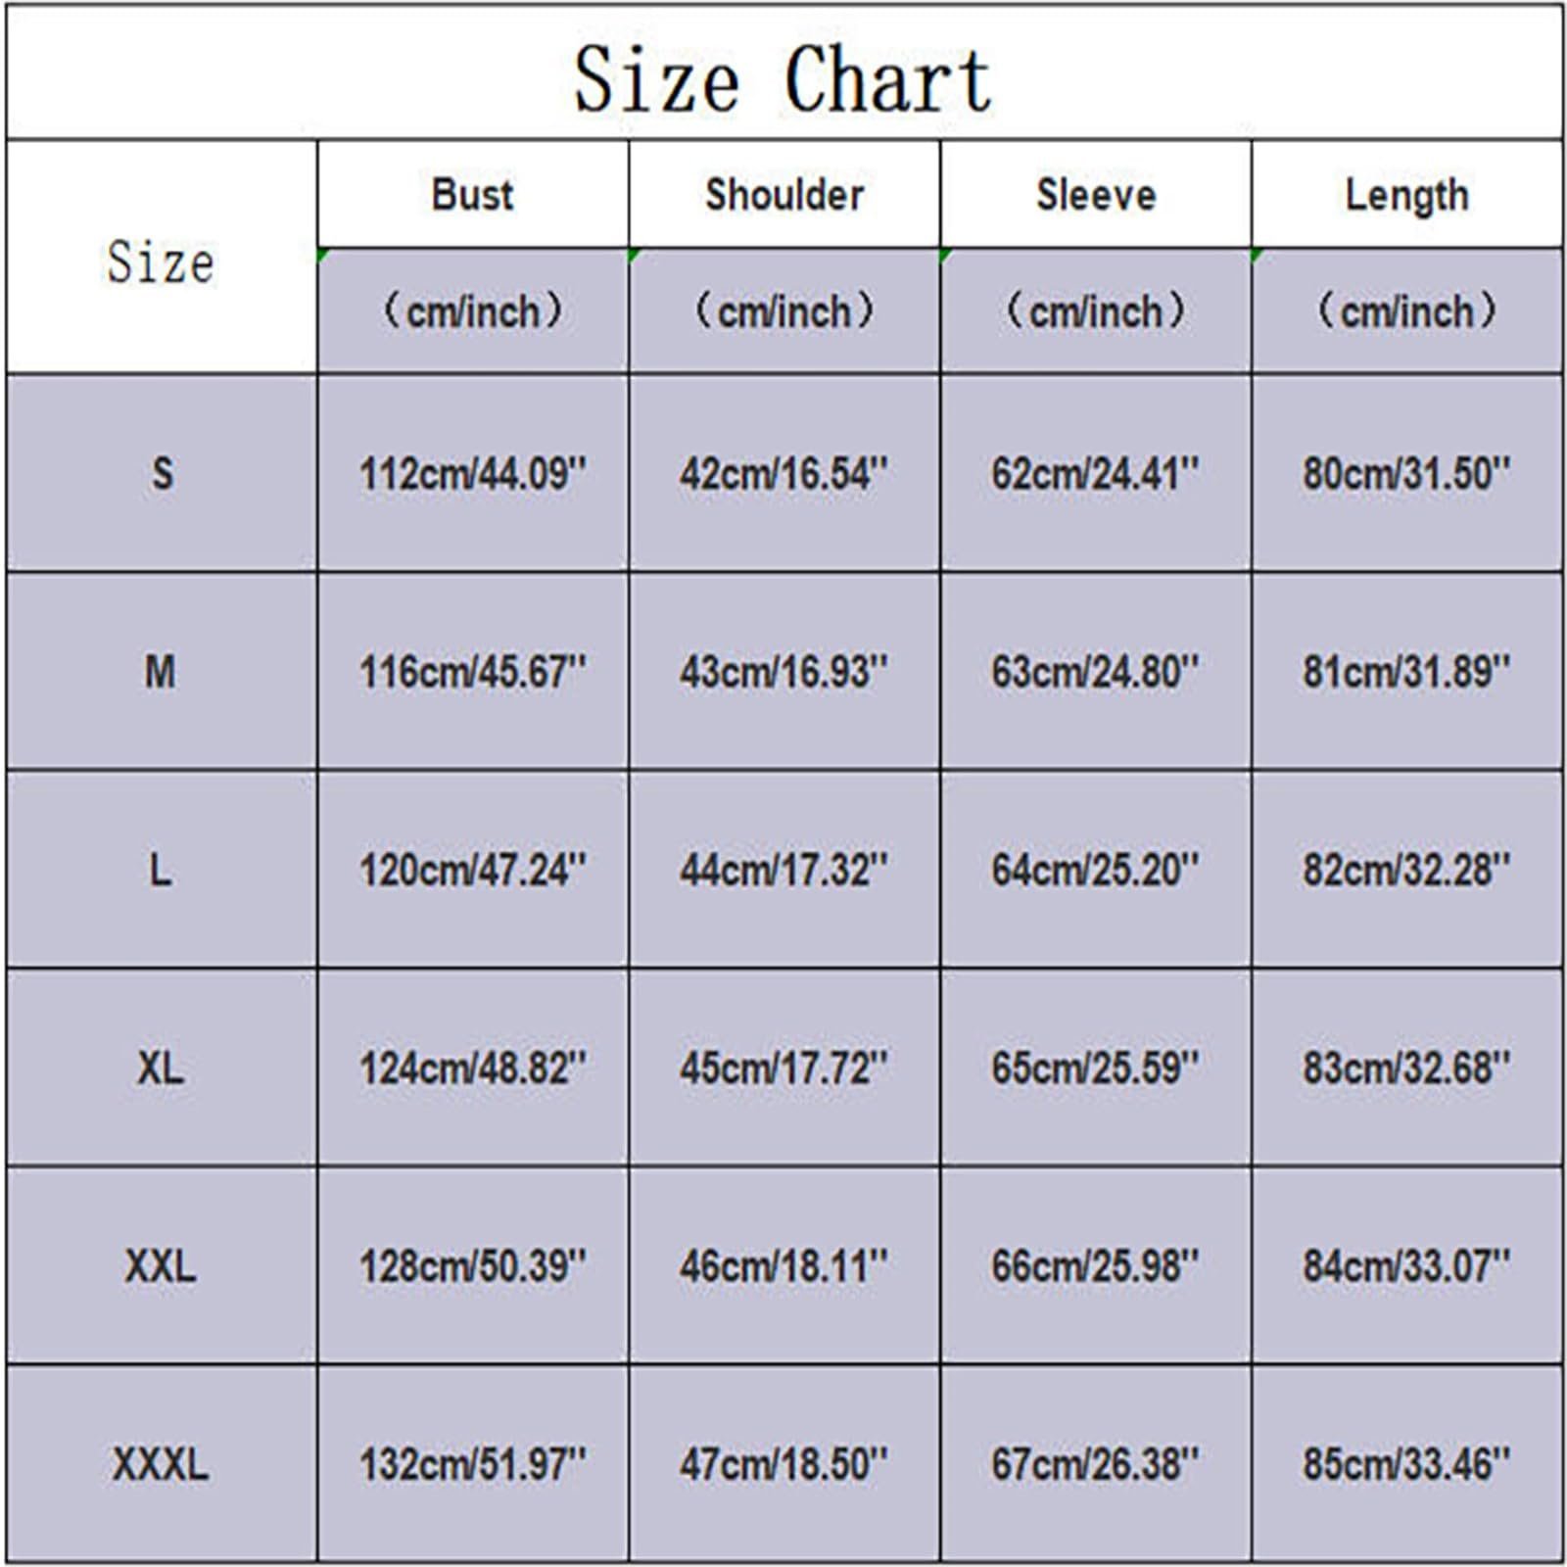Select the 43cm/16.93" shoulder cell
Viewport: 1567px width, 1567px height.
pyautogui.click(x=783, y=672)
